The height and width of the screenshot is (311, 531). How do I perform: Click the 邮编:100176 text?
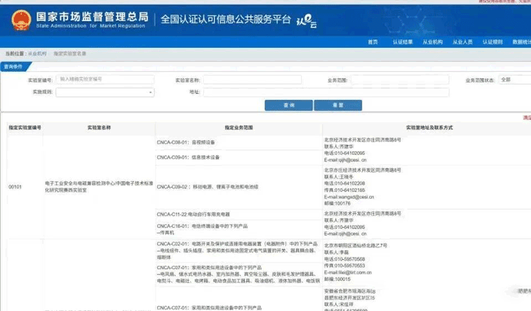pos(337,203)
